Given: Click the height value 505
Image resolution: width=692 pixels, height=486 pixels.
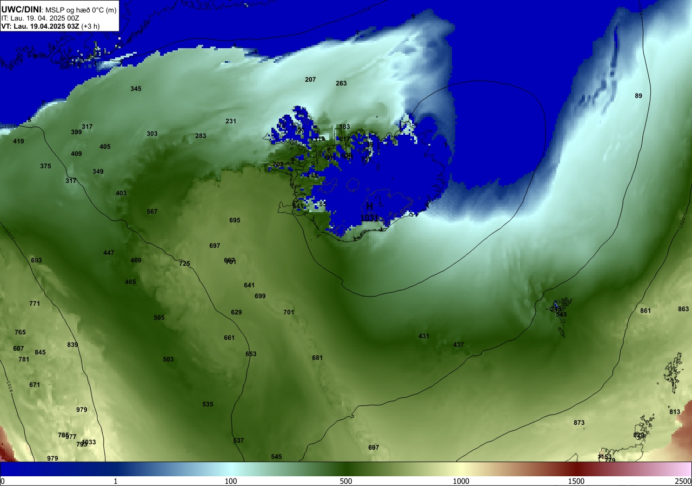Looking at the screenshot, I should (x=159, y=318).
